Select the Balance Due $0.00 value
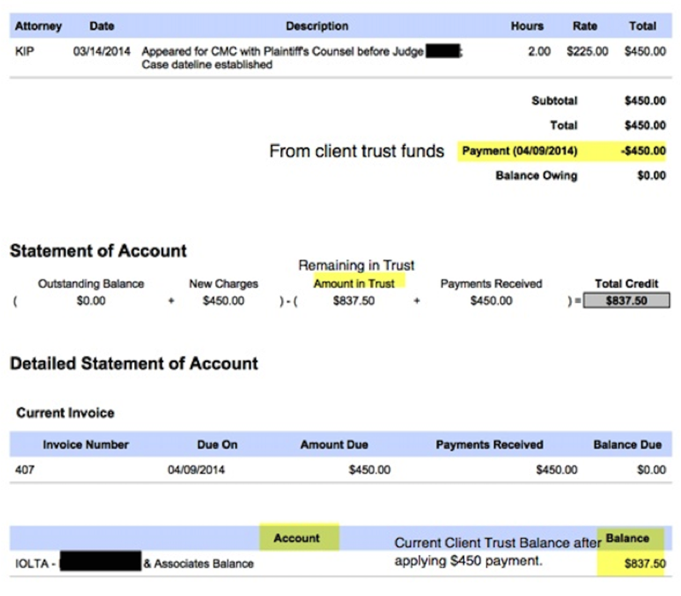Image resolution: width=681 pixels, height=596 pixels. click(x=651, y=470)
